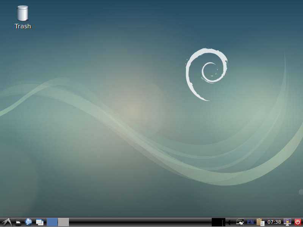Click the CPU usage monitor
The height and width of the screenshot is (227, 303).
[x=218, y=222]
